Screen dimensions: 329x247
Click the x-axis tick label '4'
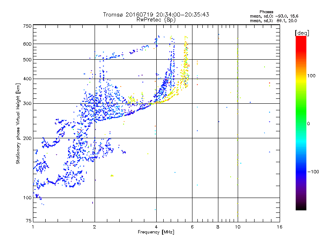tap(156, 227)
